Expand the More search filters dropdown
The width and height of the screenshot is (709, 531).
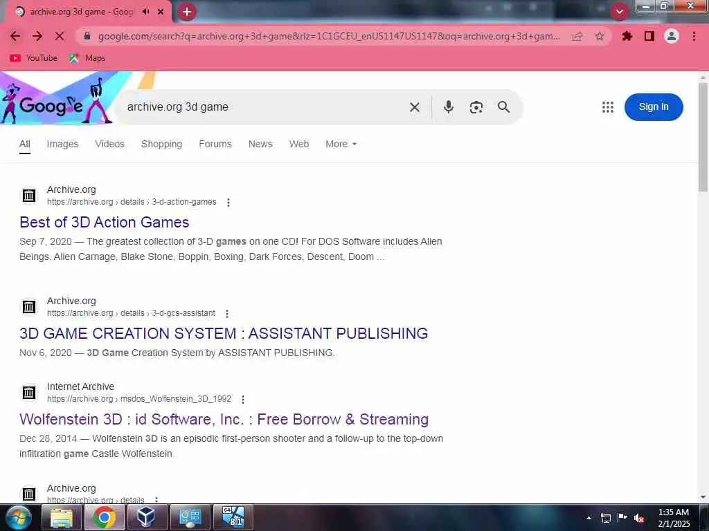point(341,144)
